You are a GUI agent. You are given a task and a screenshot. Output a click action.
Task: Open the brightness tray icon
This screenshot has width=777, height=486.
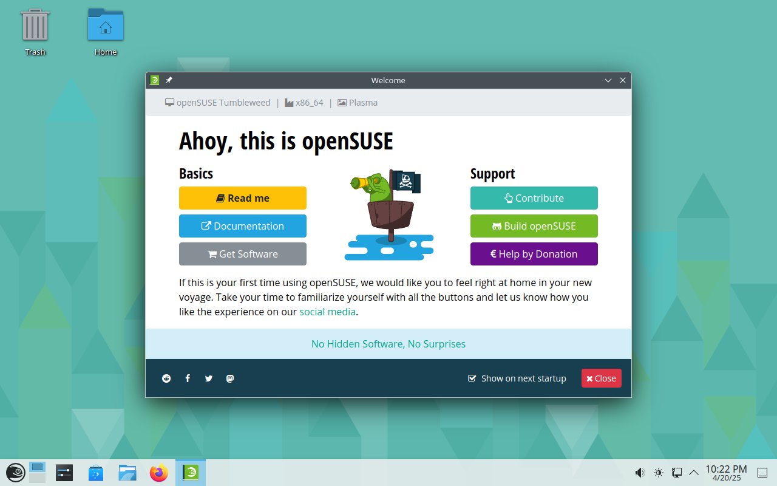[x=658, y=472]
